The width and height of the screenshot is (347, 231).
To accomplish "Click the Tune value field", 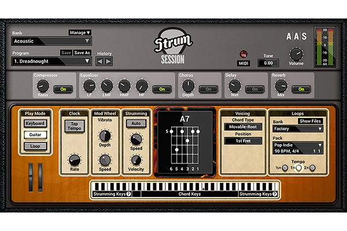I will pos(268,63).
